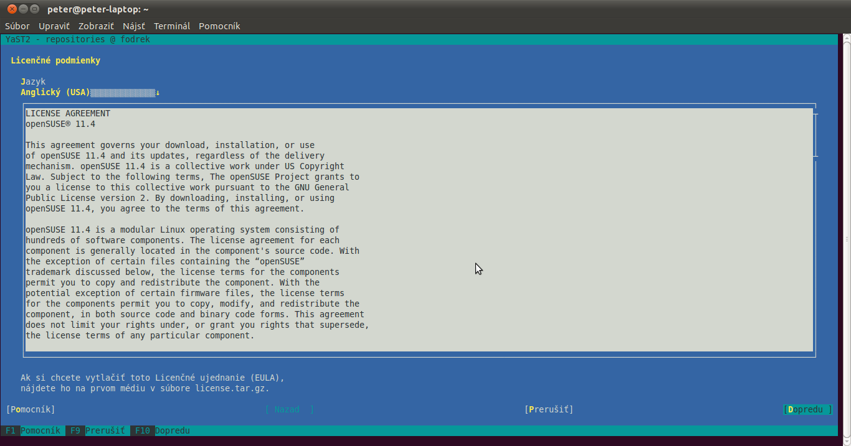Click the [Pomocník] help button
This screenshot has width=851, height=446.
coord(31,409)
